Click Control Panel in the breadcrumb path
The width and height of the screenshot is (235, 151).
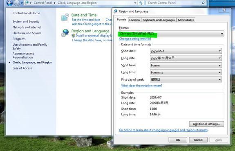(43, 3)
